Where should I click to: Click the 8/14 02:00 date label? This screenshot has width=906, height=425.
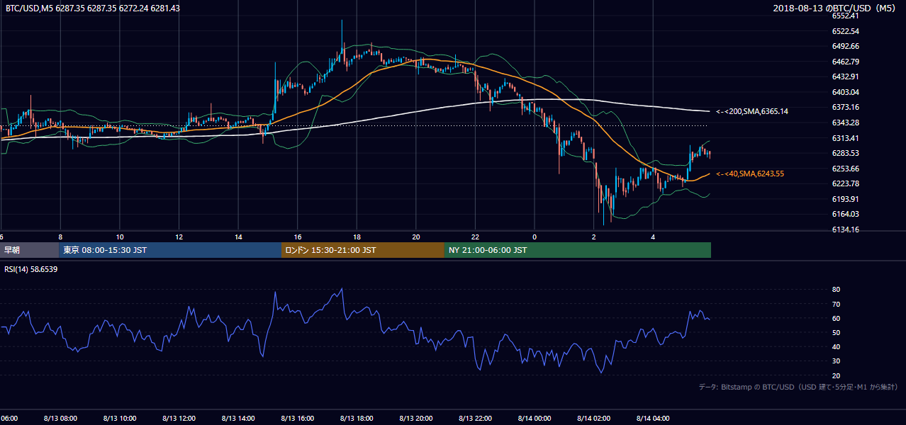pos(593,418)
